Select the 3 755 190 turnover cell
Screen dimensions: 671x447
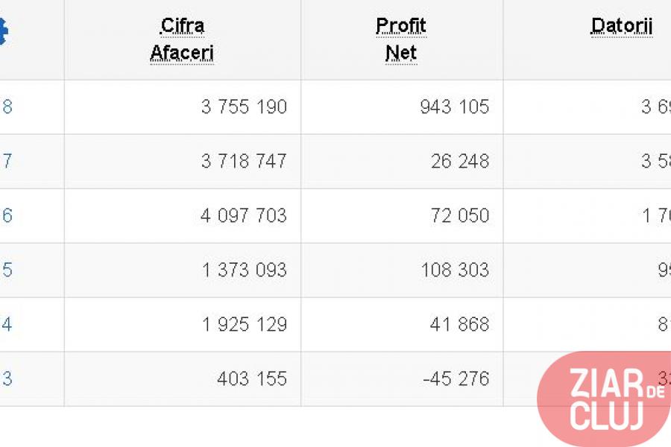[183, 107]
